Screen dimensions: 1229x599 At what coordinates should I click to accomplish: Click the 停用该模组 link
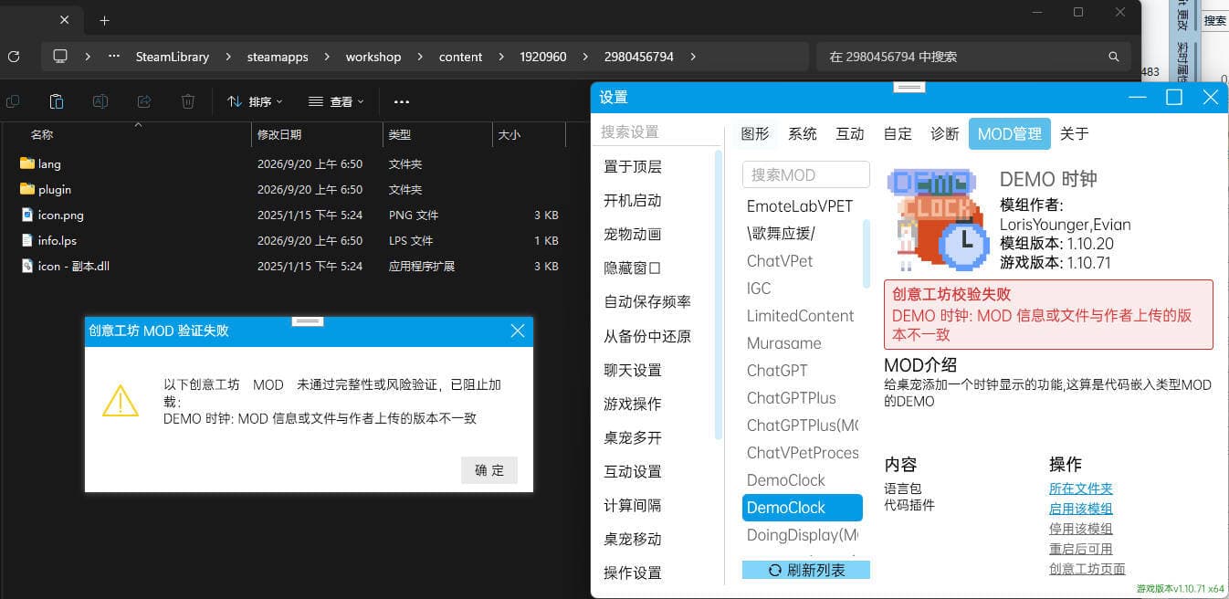tap(1081, 529)
